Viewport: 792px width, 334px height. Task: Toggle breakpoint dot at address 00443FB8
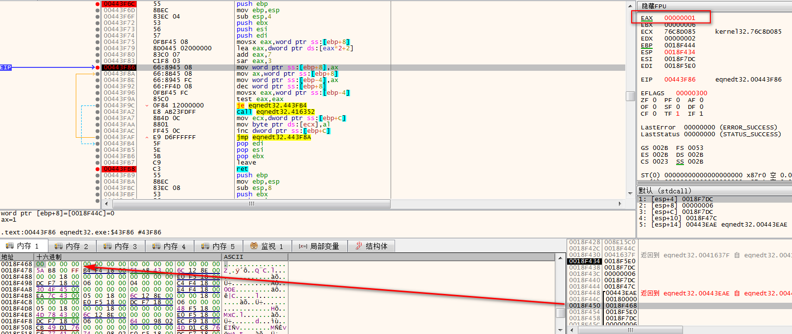(x=98, y=169)
